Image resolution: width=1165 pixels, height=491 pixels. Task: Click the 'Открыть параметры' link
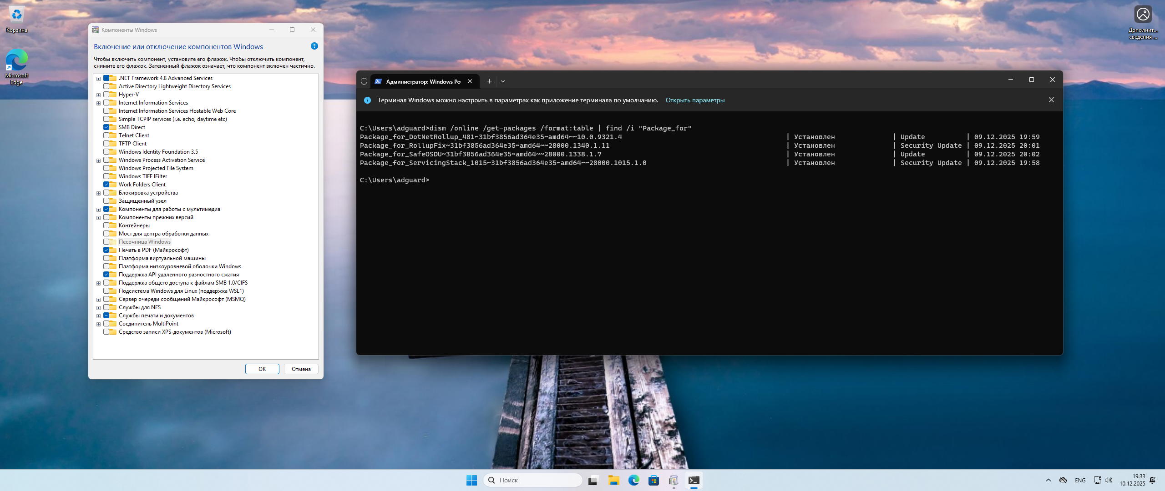pyautogui.click(x=695, y=100)
